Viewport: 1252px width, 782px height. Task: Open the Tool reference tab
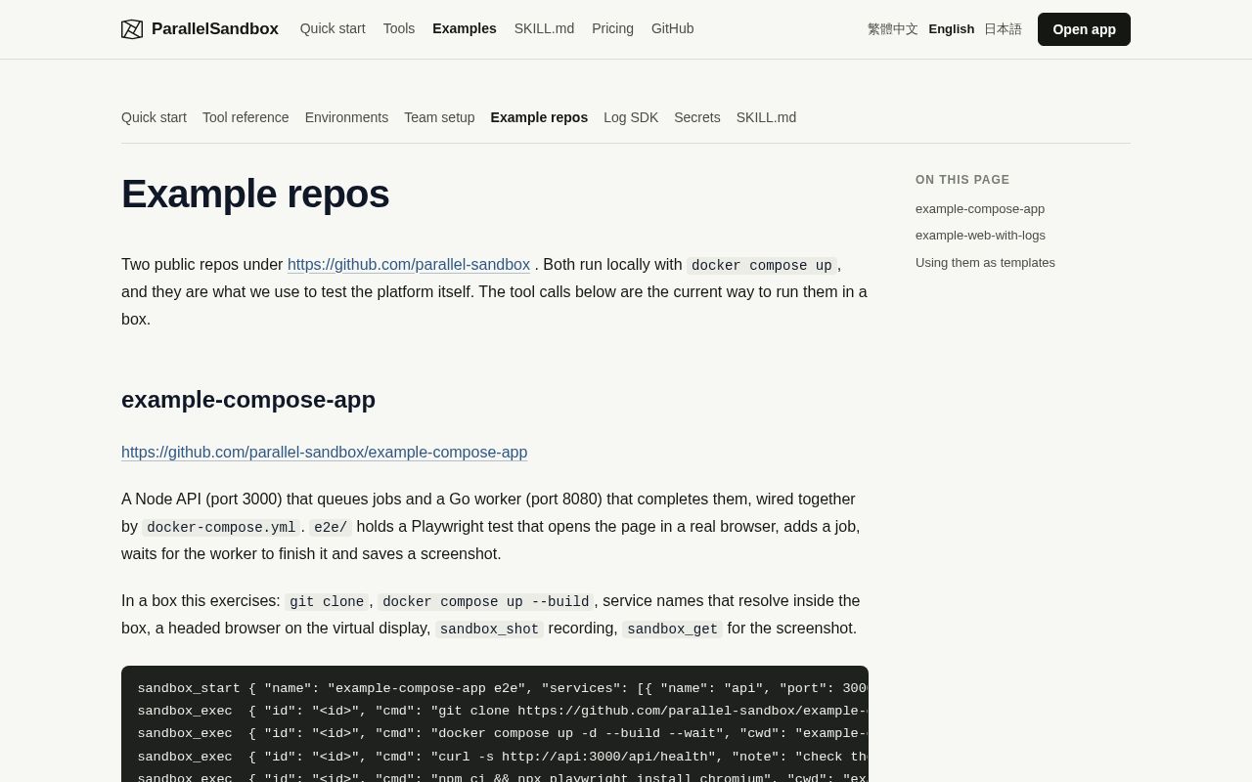[246, 117]
